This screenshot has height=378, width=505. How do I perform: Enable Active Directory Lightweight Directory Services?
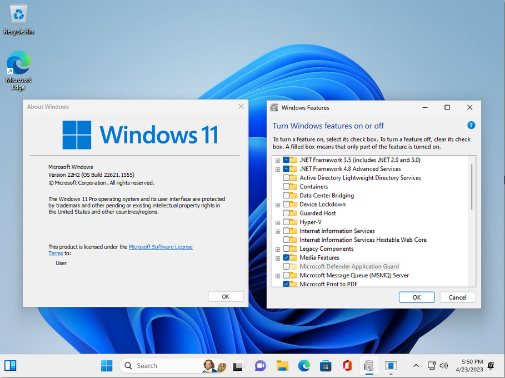tap(286, 177)
